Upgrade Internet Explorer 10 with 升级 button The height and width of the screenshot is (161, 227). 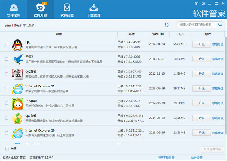pos(202,133)
